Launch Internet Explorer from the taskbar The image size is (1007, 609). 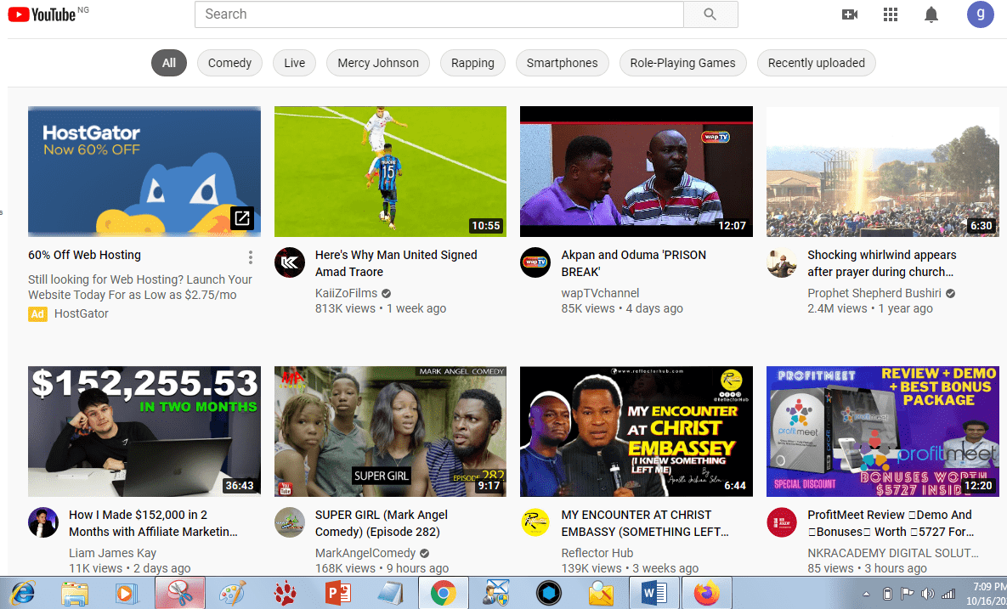[x=22, y=593]
